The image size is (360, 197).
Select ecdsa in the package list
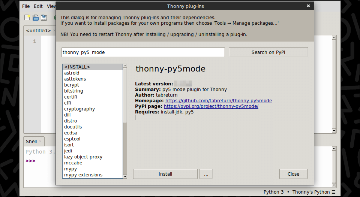pyautogui.click(x=93, y=133)
